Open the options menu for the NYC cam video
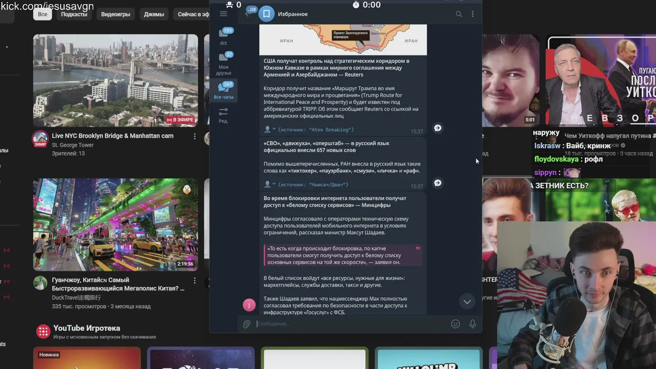This screenshot has height=369, width=656. 194,136
